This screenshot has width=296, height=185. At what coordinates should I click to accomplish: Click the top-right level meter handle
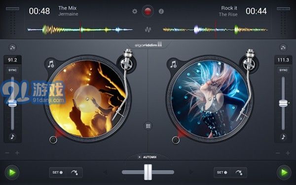tap(283, 9)
